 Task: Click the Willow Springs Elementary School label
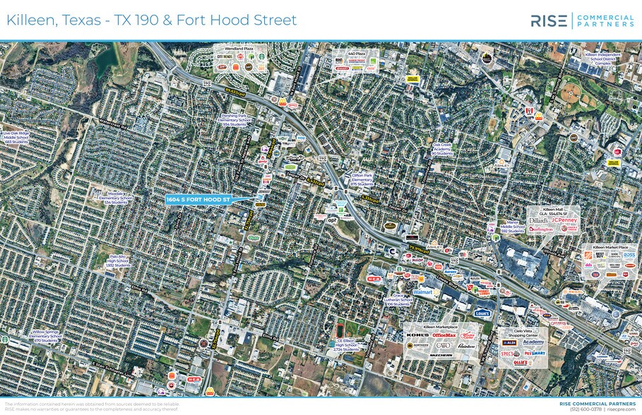pyautogui.click(x=45, y=336)
